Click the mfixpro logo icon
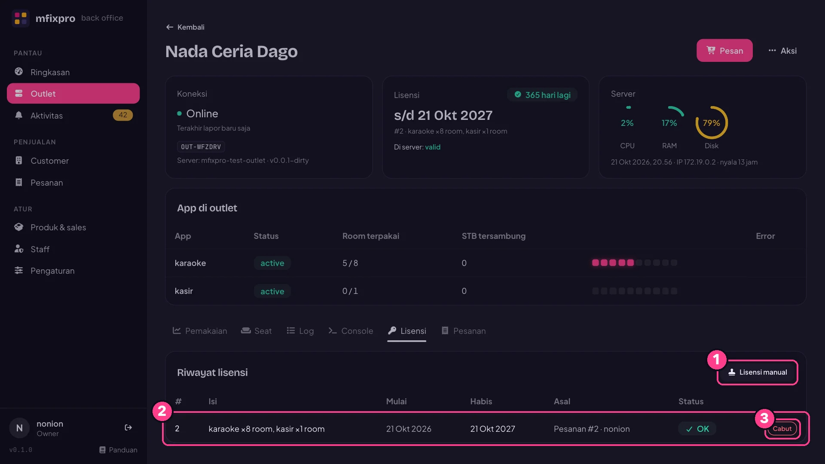 20,18
